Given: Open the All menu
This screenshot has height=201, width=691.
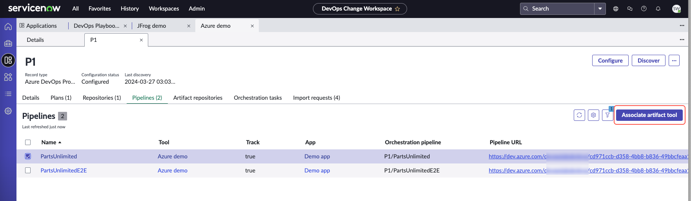Looking at the screenshot, I should click(x=76, y=9).
